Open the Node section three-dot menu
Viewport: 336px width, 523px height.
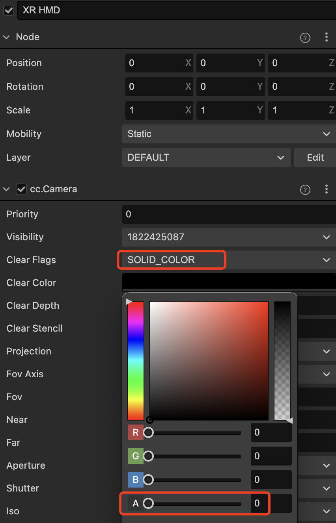(327, 37)
